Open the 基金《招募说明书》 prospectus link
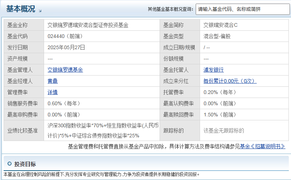Screen dimensions: 291x180 click(262, 146)
